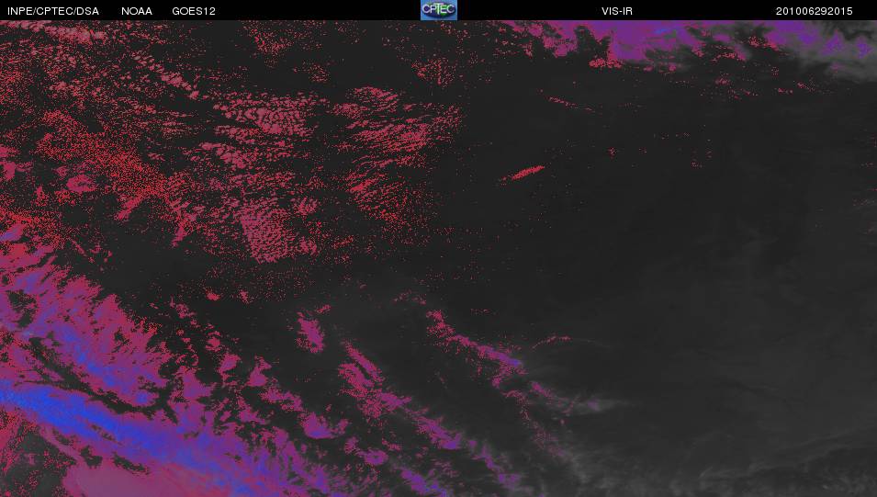Click the INPE/CPTEC/DSA header text
Screen dimensions: 877x497
click(53, 11)
